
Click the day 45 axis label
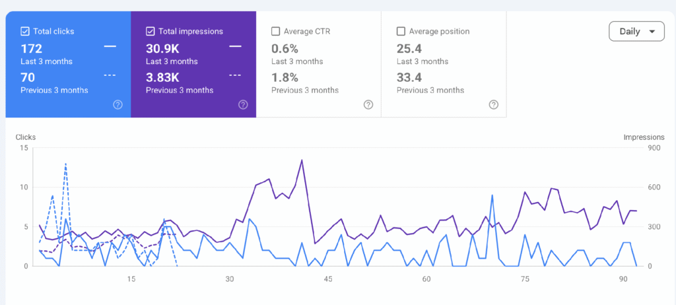tap(328, 279)
